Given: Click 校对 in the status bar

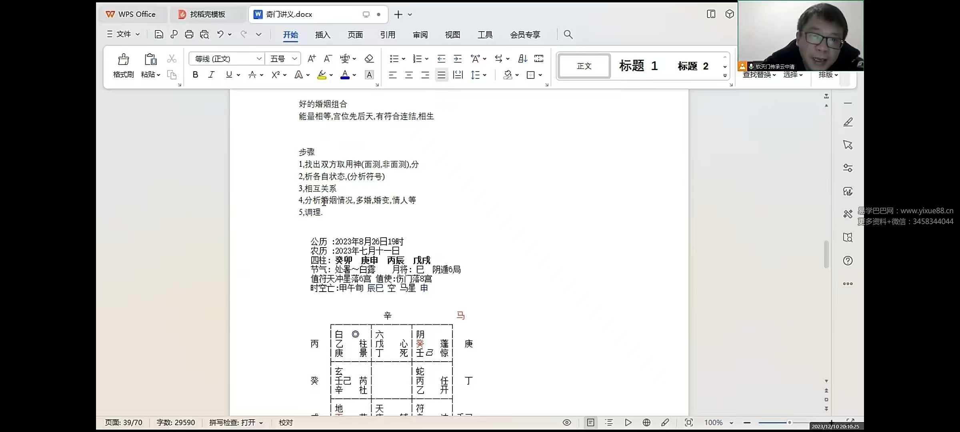Looking at the screenshot, I should click(286, 423).
